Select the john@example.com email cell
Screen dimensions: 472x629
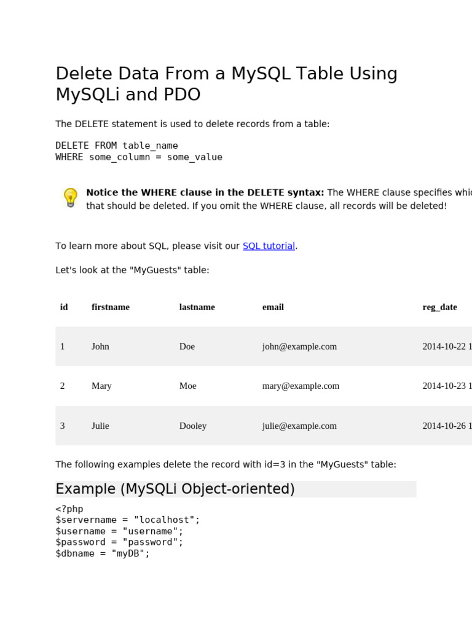click(299, 346)
